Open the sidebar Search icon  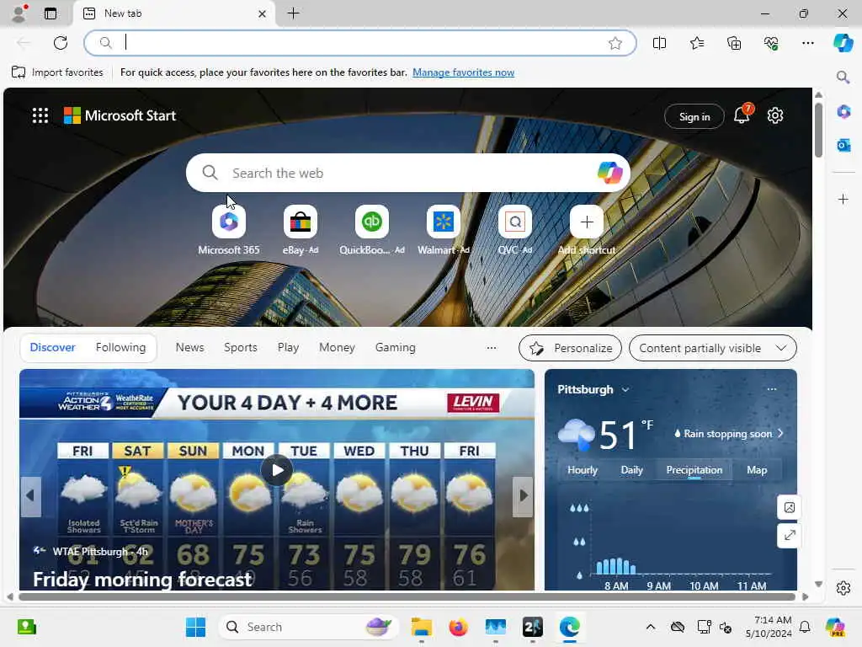coord(843,77)
